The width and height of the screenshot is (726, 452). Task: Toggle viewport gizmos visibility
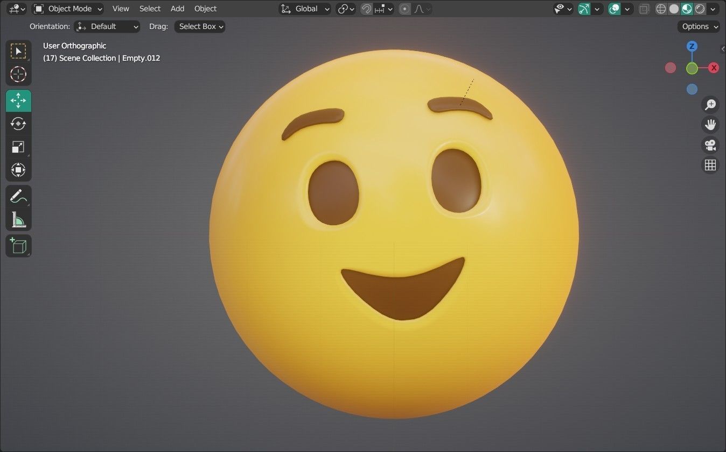click(x=584, y=9)
